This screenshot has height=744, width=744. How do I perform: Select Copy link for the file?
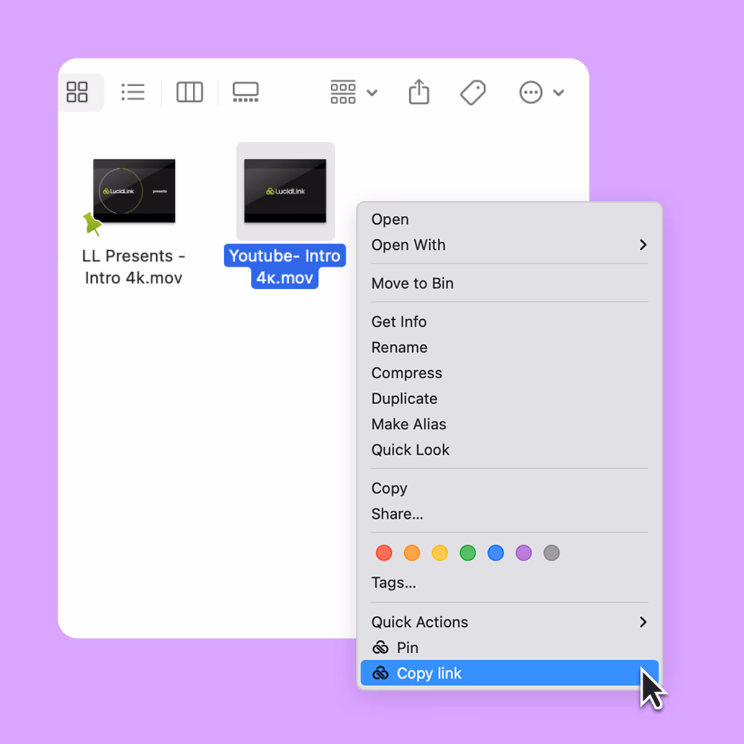428,673
